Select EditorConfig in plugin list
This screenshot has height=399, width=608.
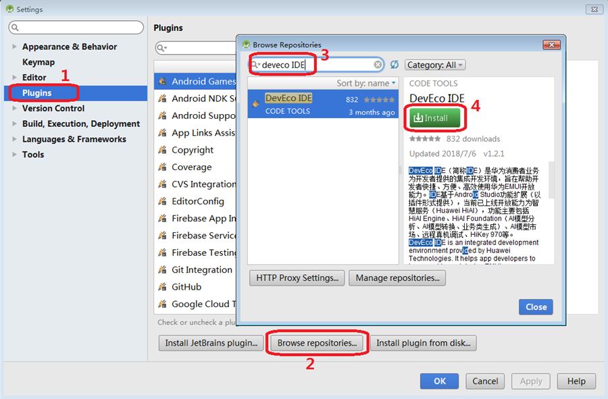195,201
